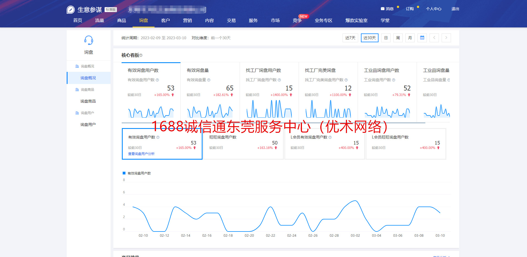The image size is (527, 257).
Task: Click the 询盘 headset icon in sidebar
Action: tap(88, 41)
